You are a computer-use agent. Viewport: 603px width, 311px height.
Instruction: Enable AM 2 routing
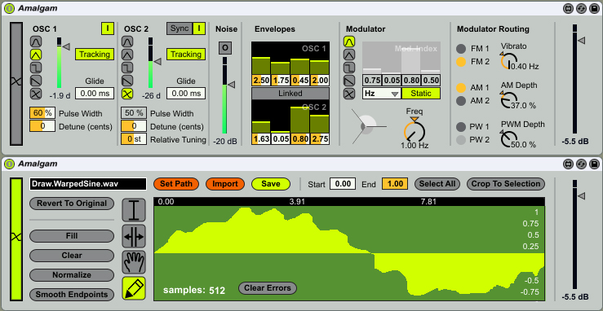click(461, 101)
